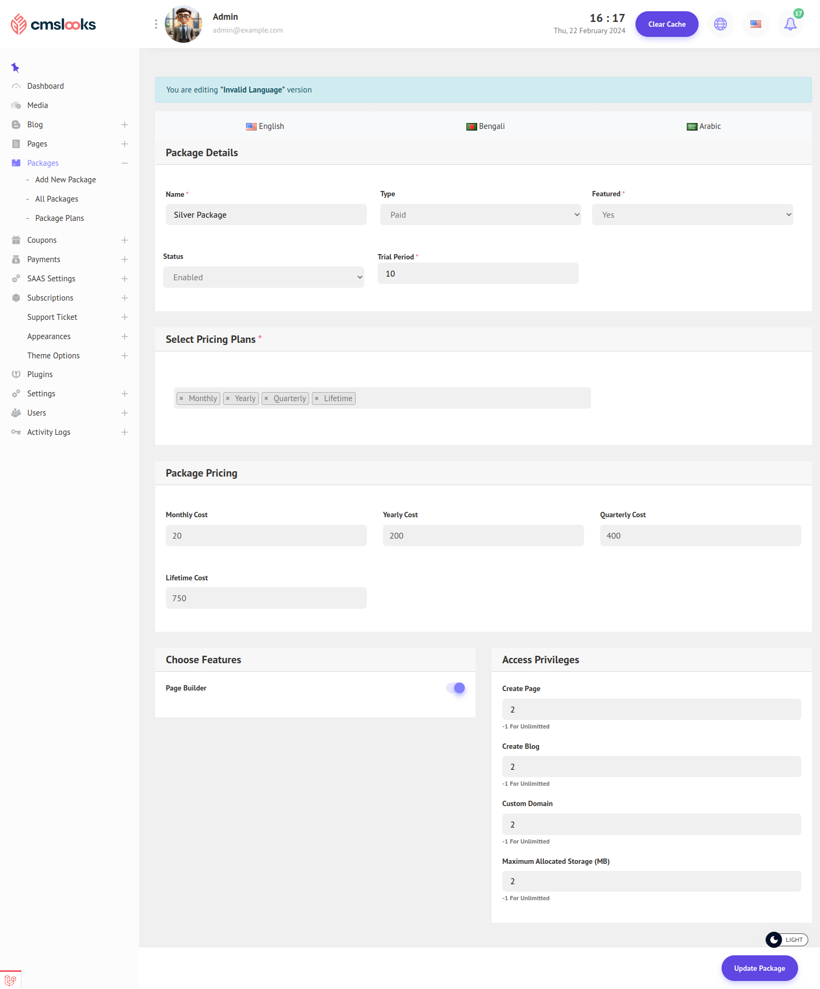Click the notification bell icon
Screen dimensions: 820x989
[790, 24]
